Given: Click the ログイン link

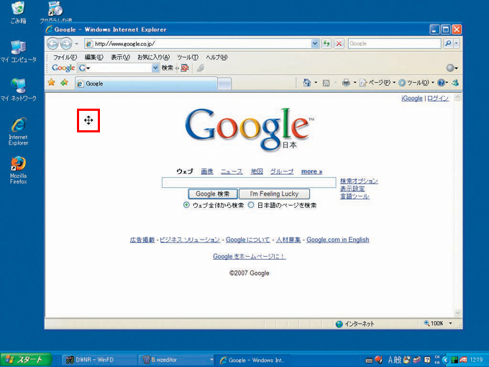Looking at the screenshot, I should [x=438, y=99].
